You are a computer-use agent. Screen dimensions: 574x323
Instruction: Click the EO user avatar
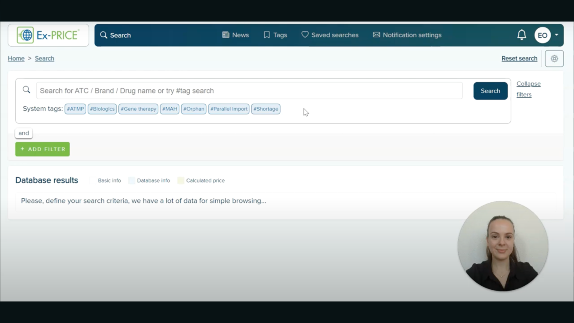pos(542,35)
